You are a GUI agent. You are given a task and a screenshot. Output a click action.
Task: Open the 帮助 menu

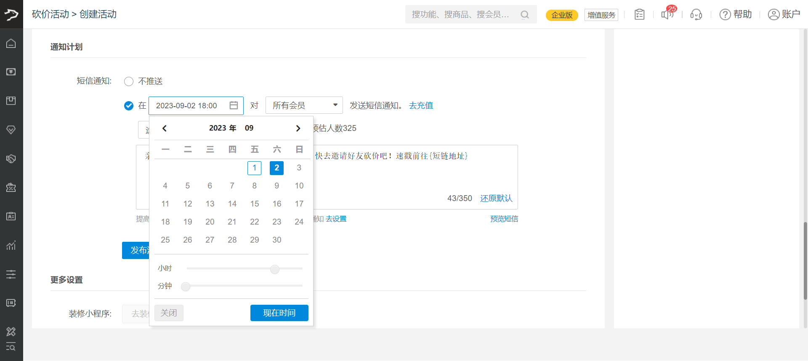[736, 15]
